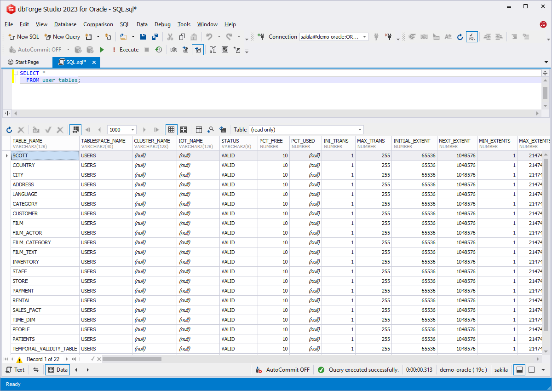This screenshot has width=552, height=391.
Task: Open the Comparison menu
Action: [x=98, y=24]
